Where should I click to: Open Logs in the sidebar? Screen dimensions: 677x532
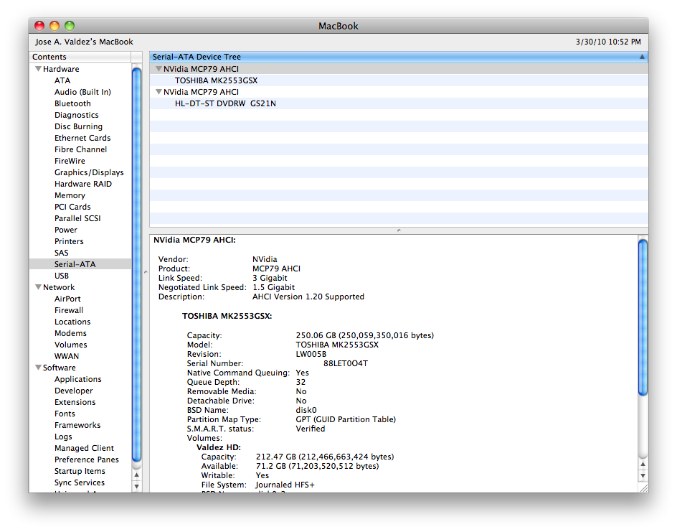click(x=63, y=437)
